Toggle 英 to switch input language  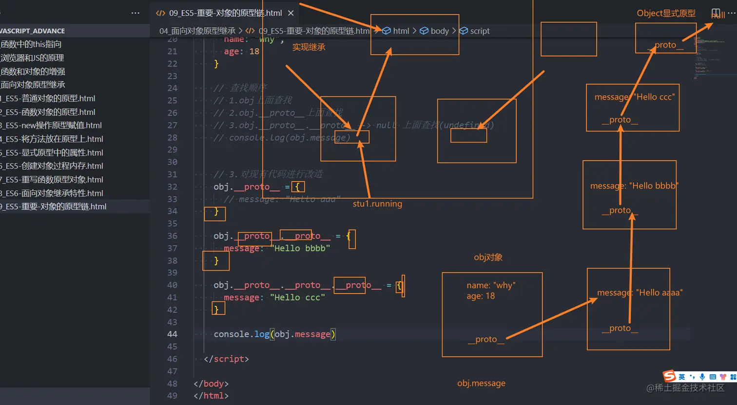pos(681,377)
